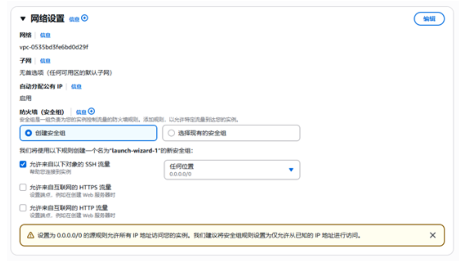
Task: Collapse the 网络设置 section triangle
Action: pos(23,19)
